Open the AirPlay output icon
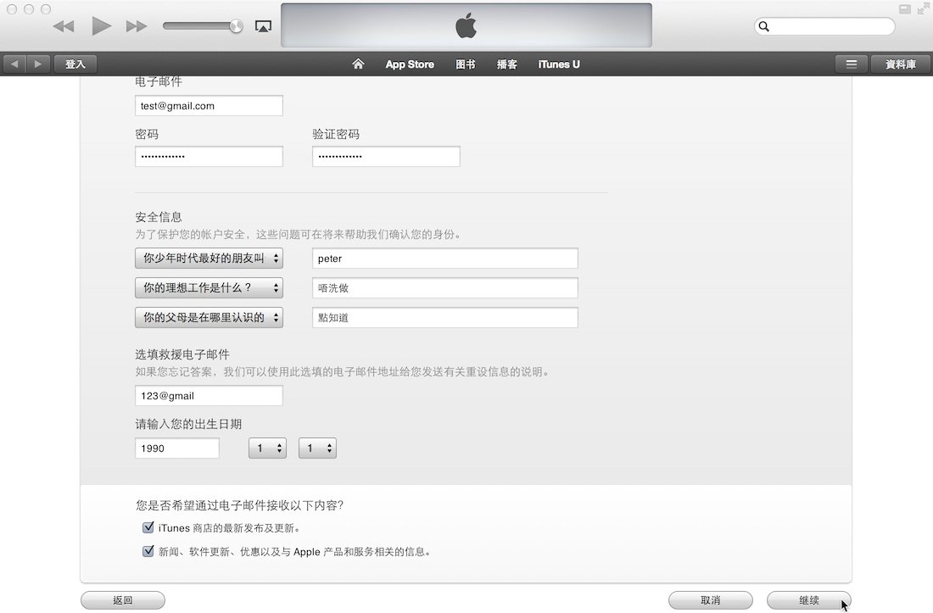This screenshot has height=613, width=933. pos(263,26)
